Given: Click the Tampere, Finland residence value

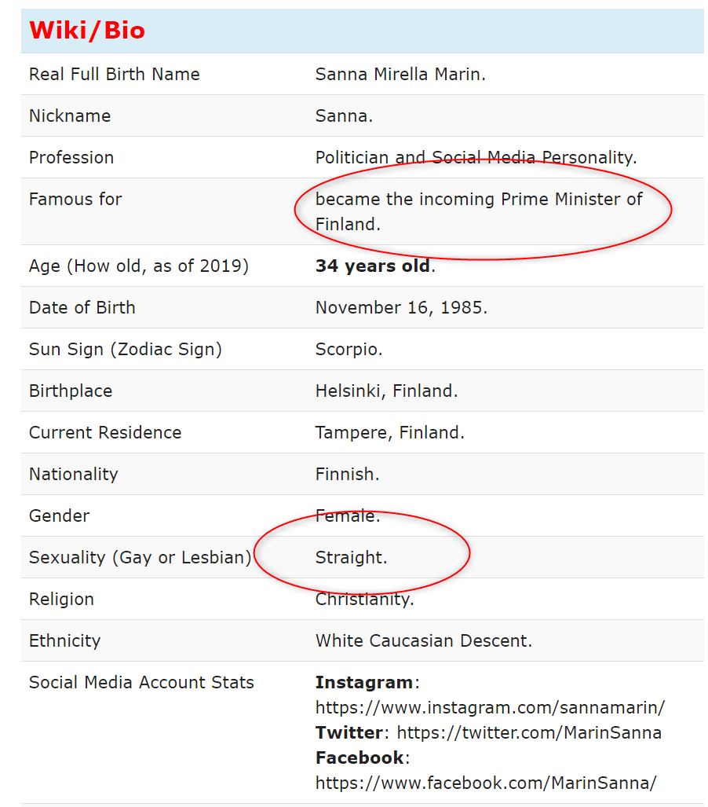Looking at the screenshot, I should pos(389,432).
